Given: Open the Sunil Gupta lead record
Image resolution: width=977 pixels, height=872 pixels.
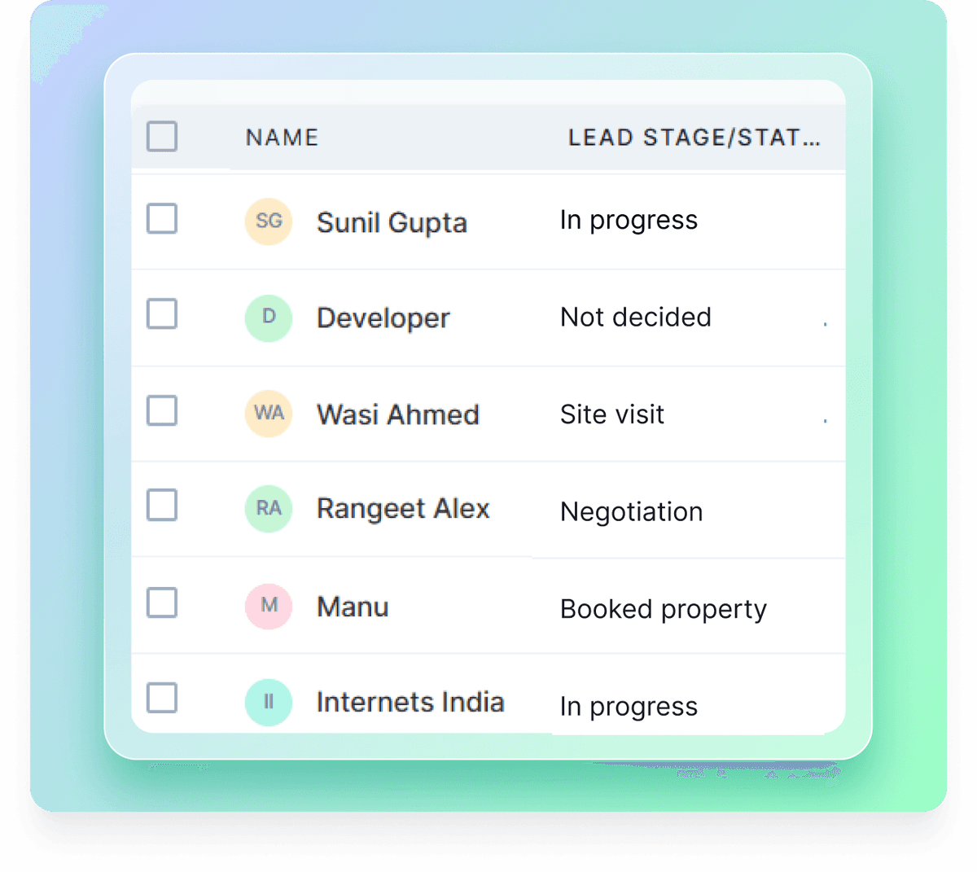Looking at the screenshot, I should (x=392, y=222).
